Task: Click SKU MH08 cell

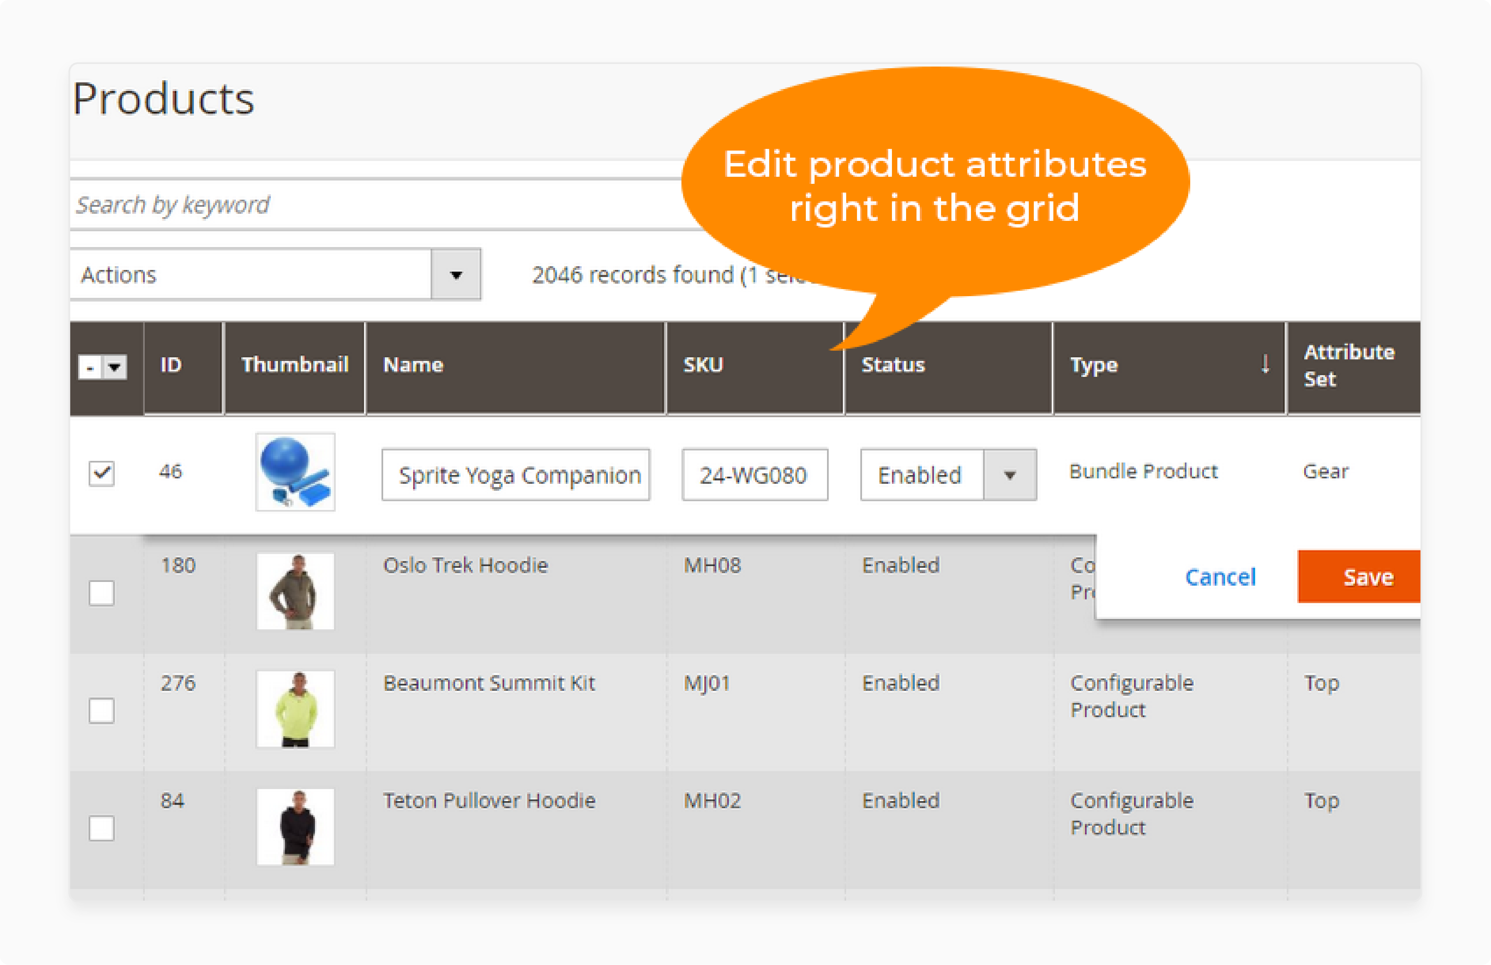Action: pyautogui.click(x=712, y=565)
